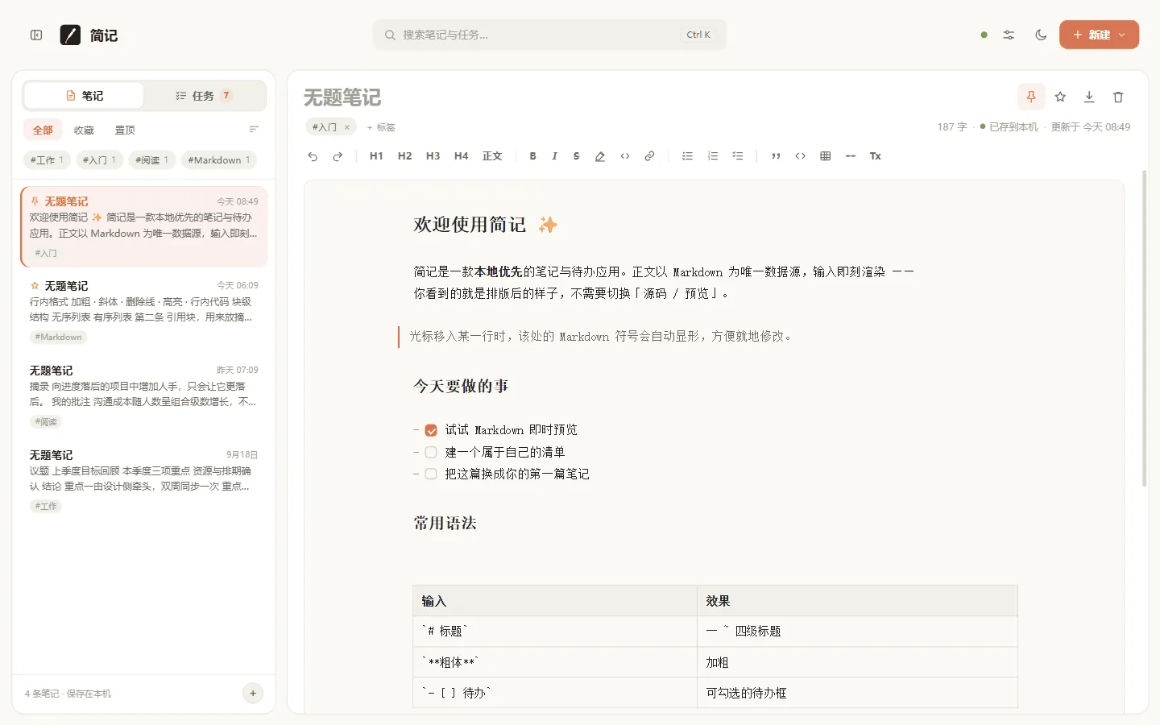Select the 全部 filter
1160x725 pixels.
pyautogui.click(x=43, y=130)
